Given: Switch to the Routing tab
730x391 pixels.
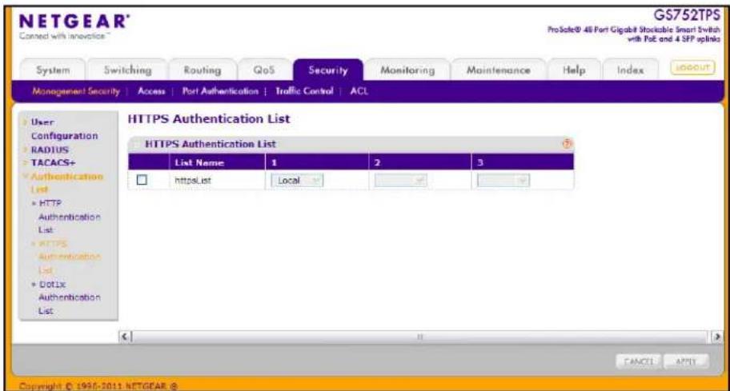Looking at the screenshot, I should [x=202, y=70].
